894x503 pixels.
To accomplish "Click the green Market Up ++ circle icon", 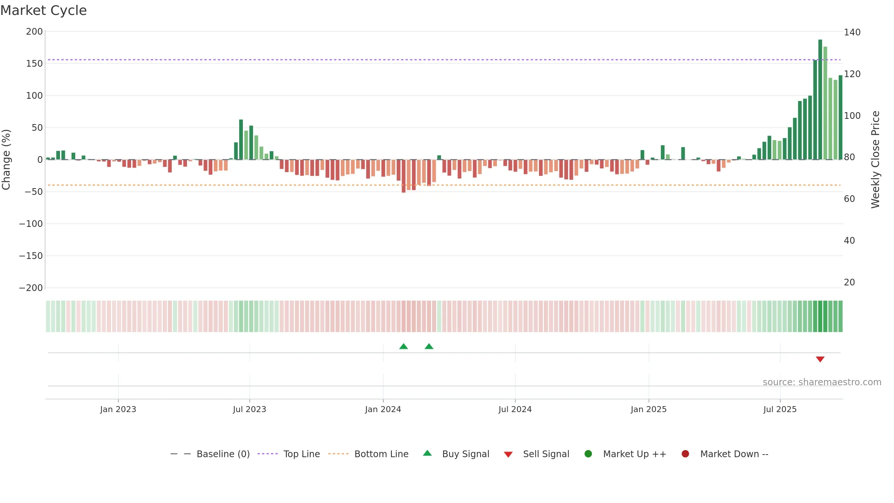I will pyautogui.click(x=588, y=454).
